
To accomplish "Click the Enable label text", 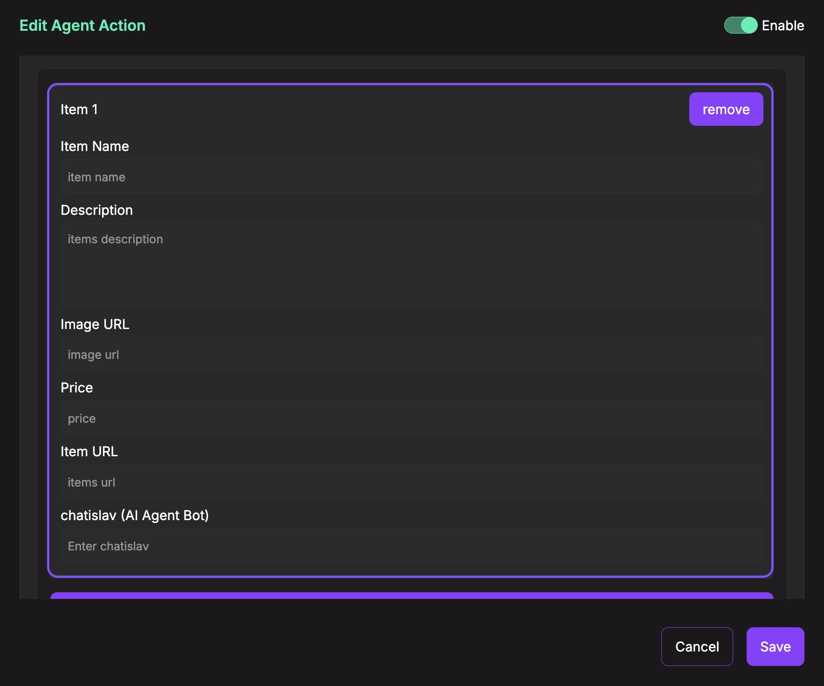I will click(783, 26).
